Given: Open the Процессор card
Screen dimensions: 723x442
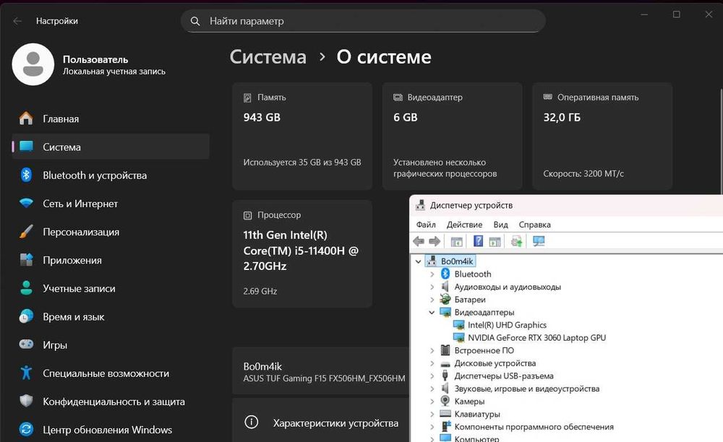Looking at the screenshot, I should coord(302,253).
